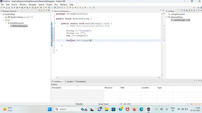Open the Run button dropdown arrow

pos(20,8)
